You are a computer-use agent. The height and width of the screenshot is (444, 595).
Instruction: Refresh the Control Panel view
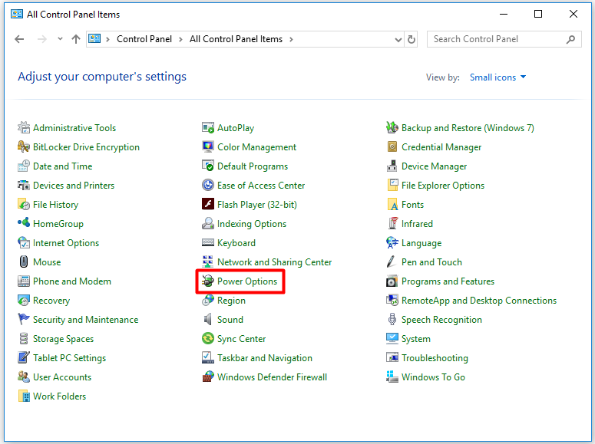(x=412, y=39)
